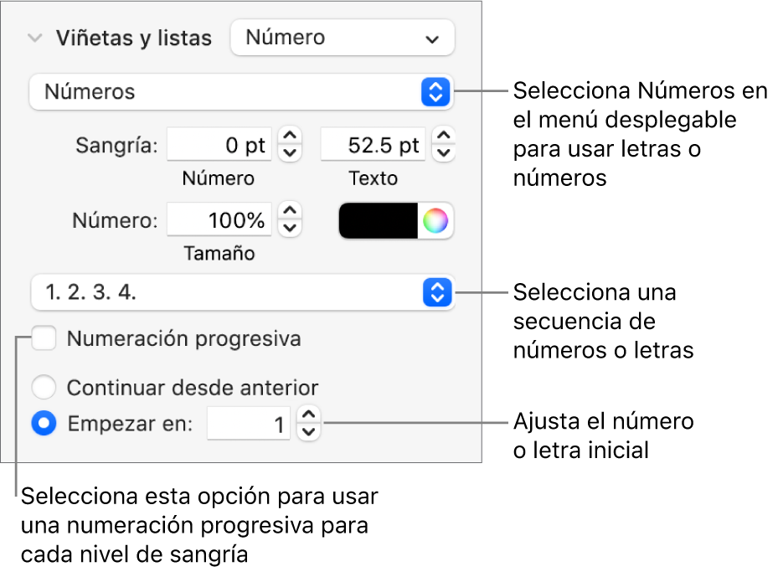
Task: Increase the Texto indent stepper up arrow
Action: [444, 137]
